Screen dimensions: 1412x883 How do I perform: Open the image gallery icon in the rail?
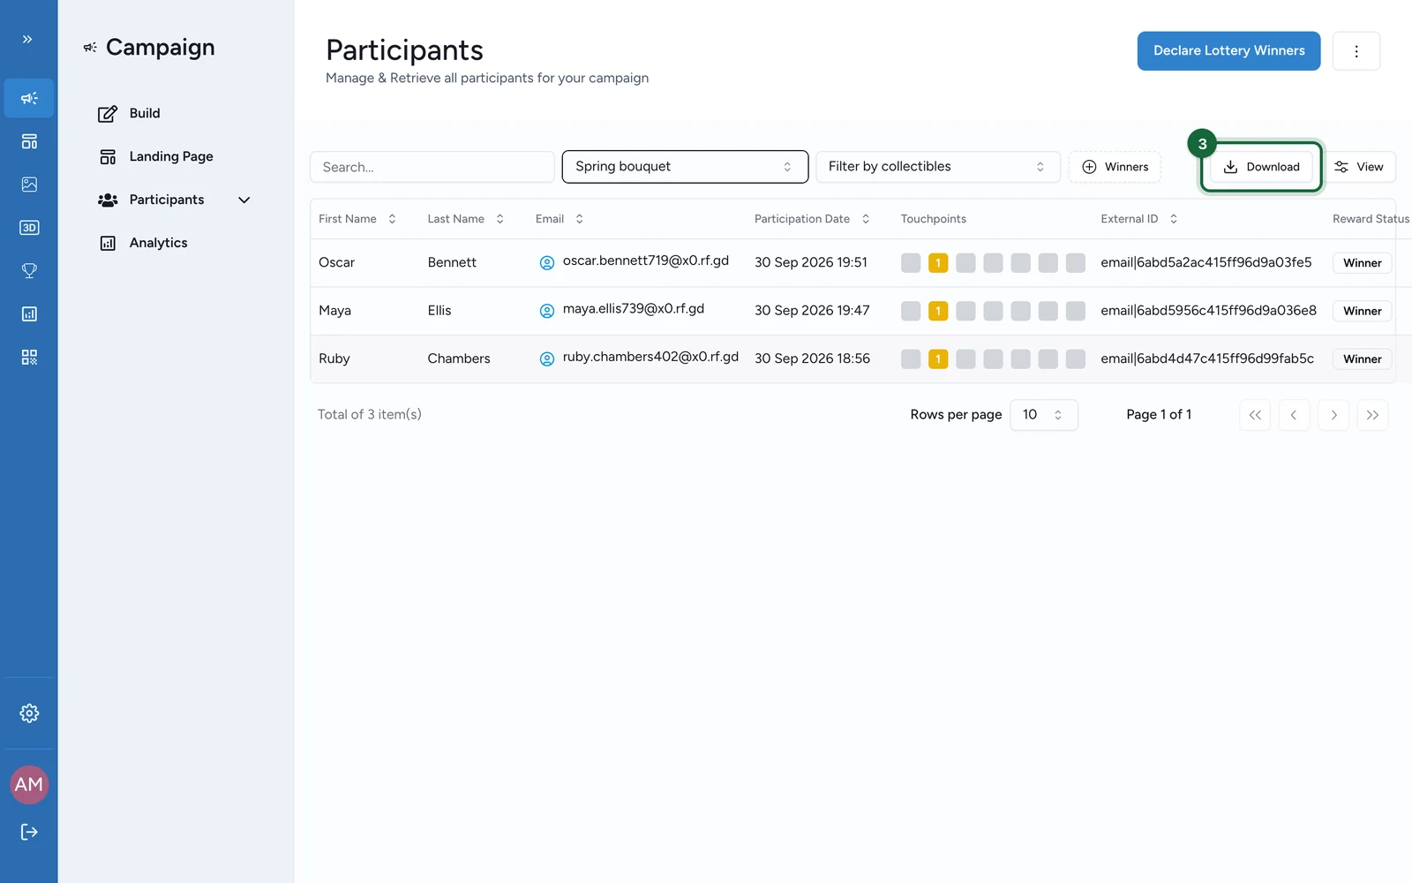(29, 185)
